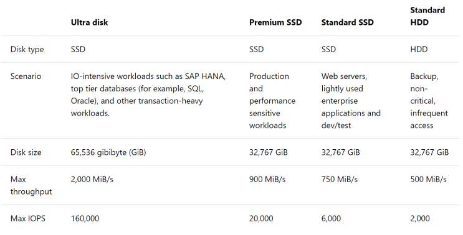Click the 'Standard SSD' column header
463x235 pixels.
pyautogui.click(x=347, y=22)
